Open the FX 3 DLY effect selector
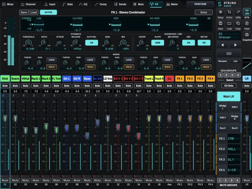 click(234, 160)
